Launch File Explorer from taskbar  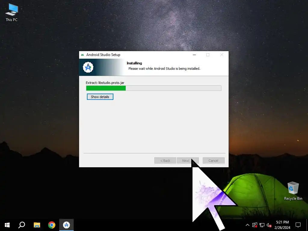(37, 225)
